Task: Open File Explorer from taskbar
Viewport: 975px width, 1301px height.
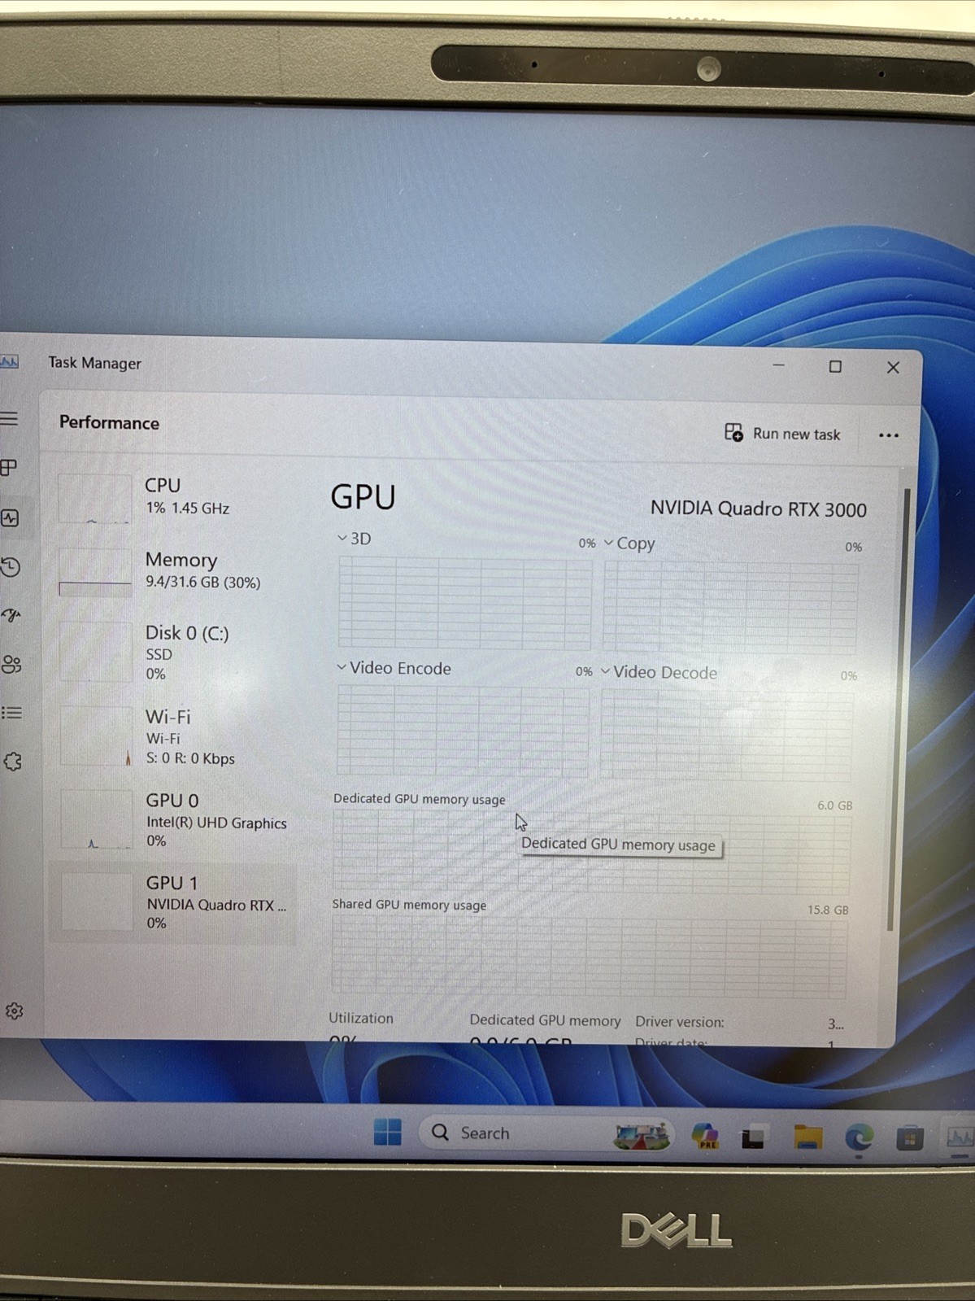Action: (x=807, y=1137)
